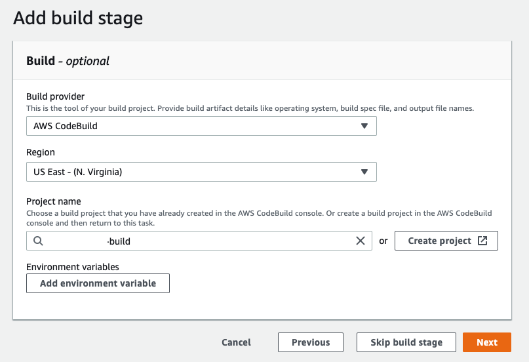Open the AWS CodeBuild provider dropdown
The width and height of the screenshot is (529, 362).
pyautogui.click(x=197, y=126)
